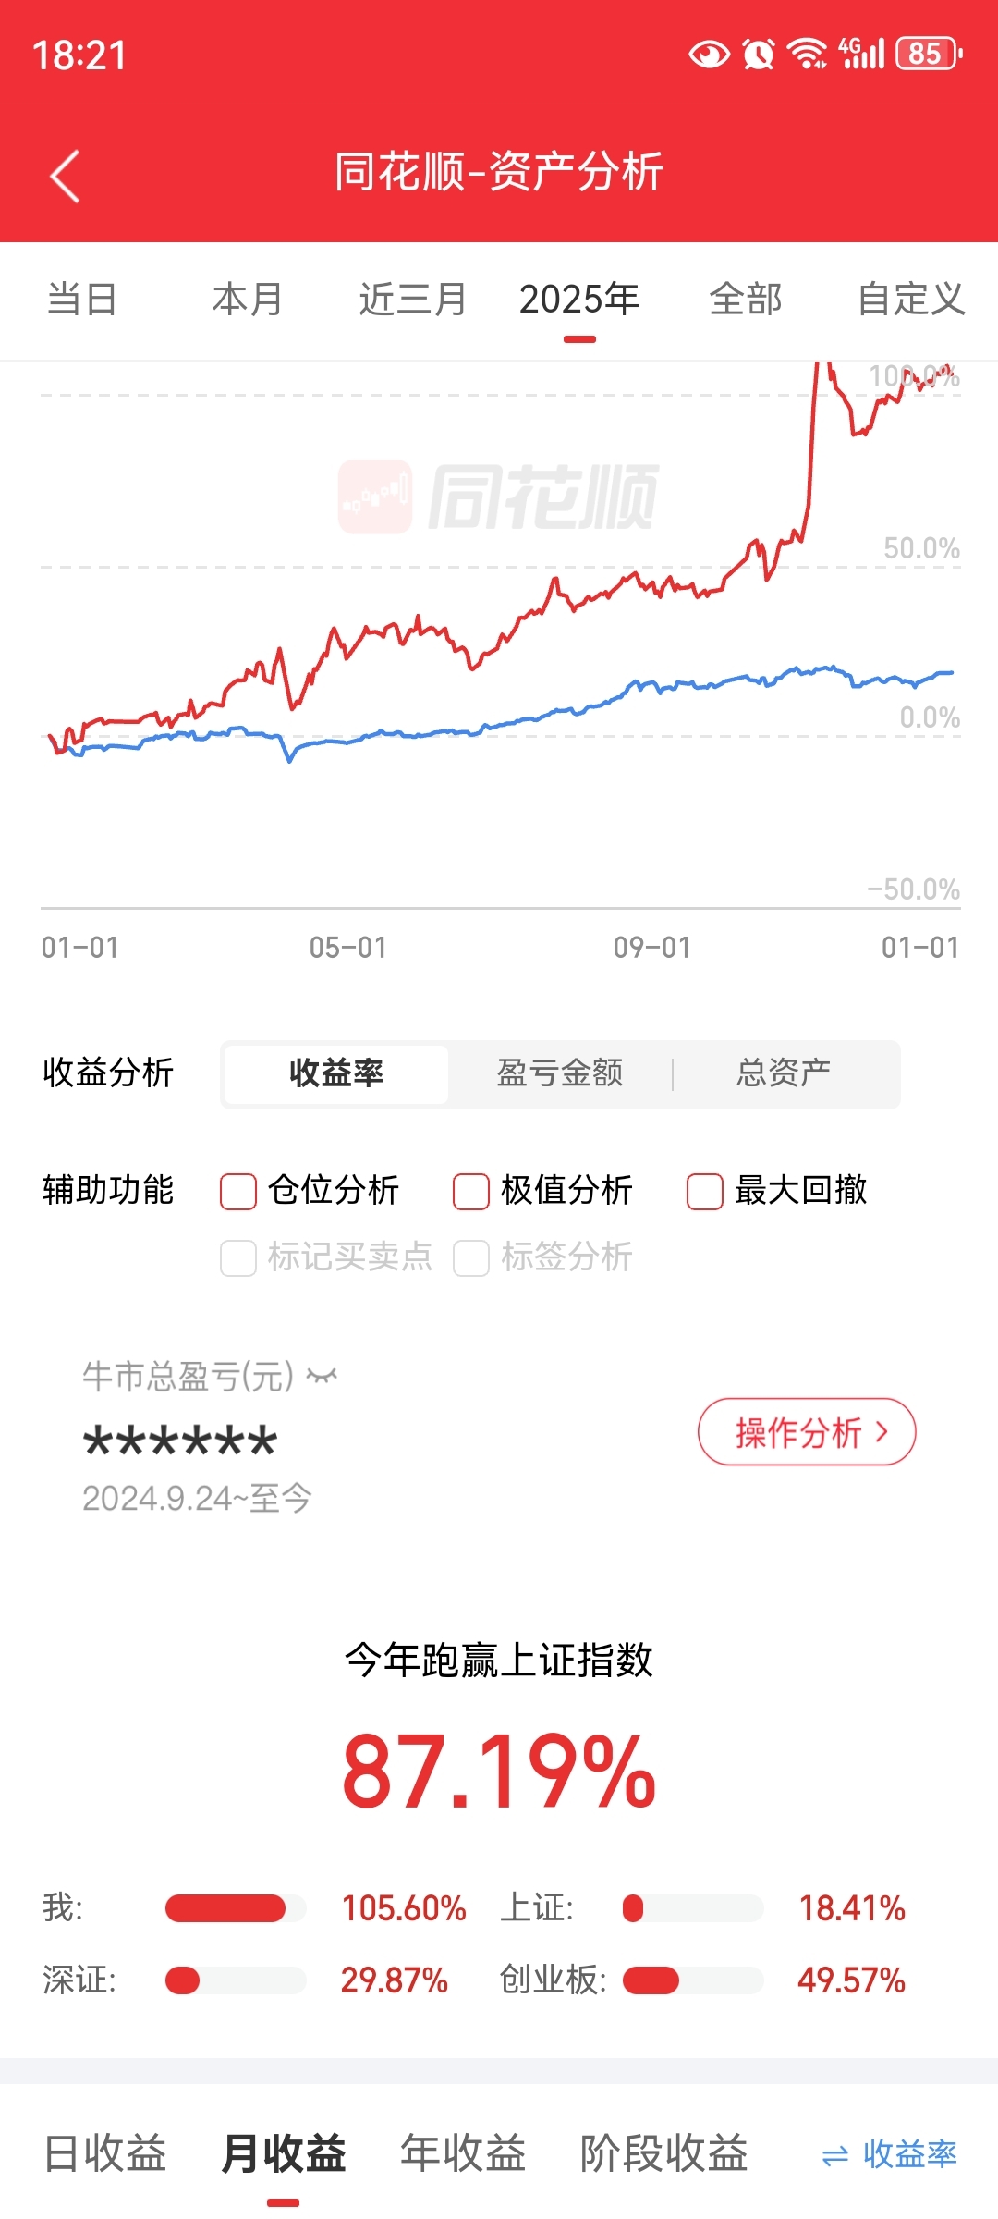Open the 年收益 tab
This screenshot has width=998, height=2219.
point(463,2153)
